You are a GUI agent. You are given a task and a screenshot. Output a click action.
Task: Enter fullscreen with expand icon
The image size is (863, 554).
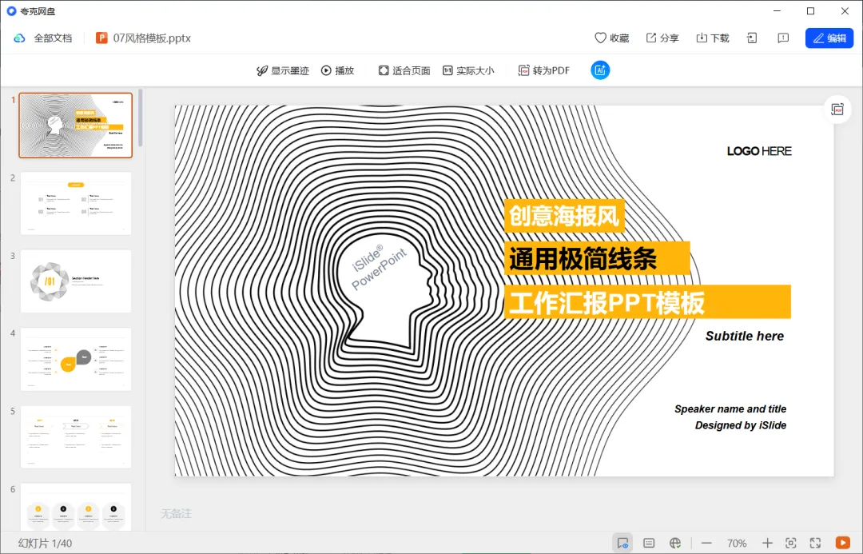(815, 543)
